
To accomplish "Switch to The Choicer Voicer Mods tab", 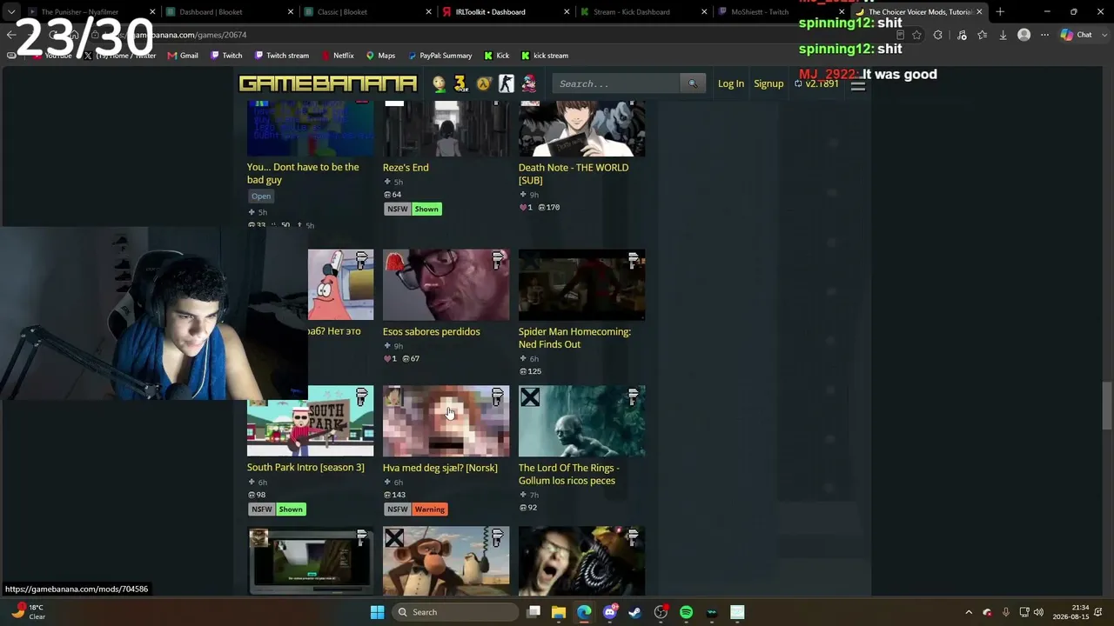I will [919, 12].
